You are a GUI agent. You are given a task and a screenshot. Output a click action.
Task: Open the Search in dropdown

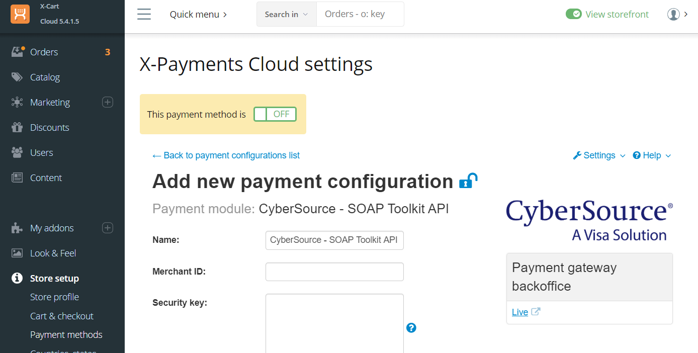tap(287, 14)
